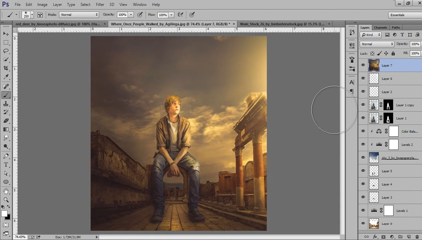Expand the Essentials workspace dropdown
This screenshot has width=422, height=240.
pos(405,15)
